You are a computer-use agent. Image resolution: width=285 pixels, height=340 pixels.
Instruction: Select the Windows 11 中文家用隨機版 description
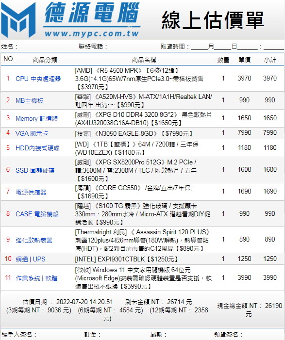[x=143, y=278]
